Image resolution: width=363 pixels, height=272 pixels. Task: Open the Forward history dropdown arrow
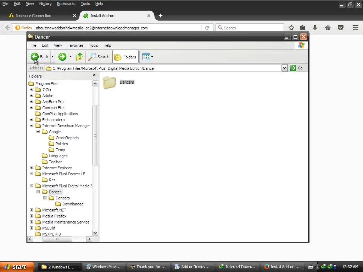[x=71, y=57]
